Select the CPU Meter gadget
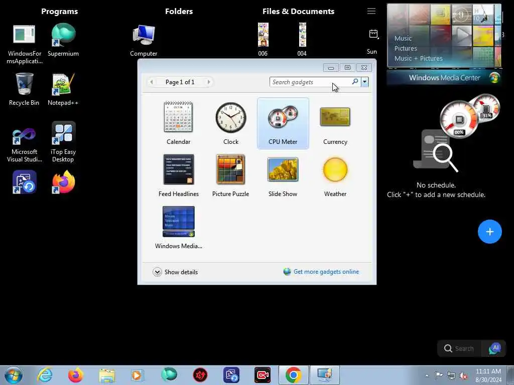The height and width of the screenshot is (385, 514). point(283,123)
